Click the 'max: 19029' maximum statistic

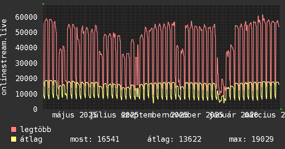(x=251, y=140)
